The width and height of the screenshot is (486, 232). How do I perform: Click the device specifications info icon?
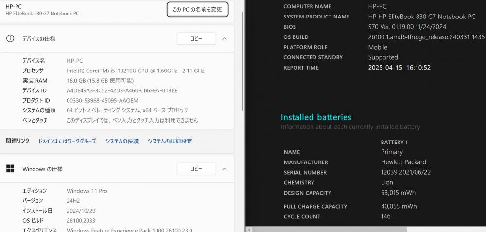10,38
